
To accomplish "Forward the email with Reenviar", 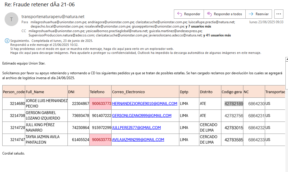I will (259, 14).
